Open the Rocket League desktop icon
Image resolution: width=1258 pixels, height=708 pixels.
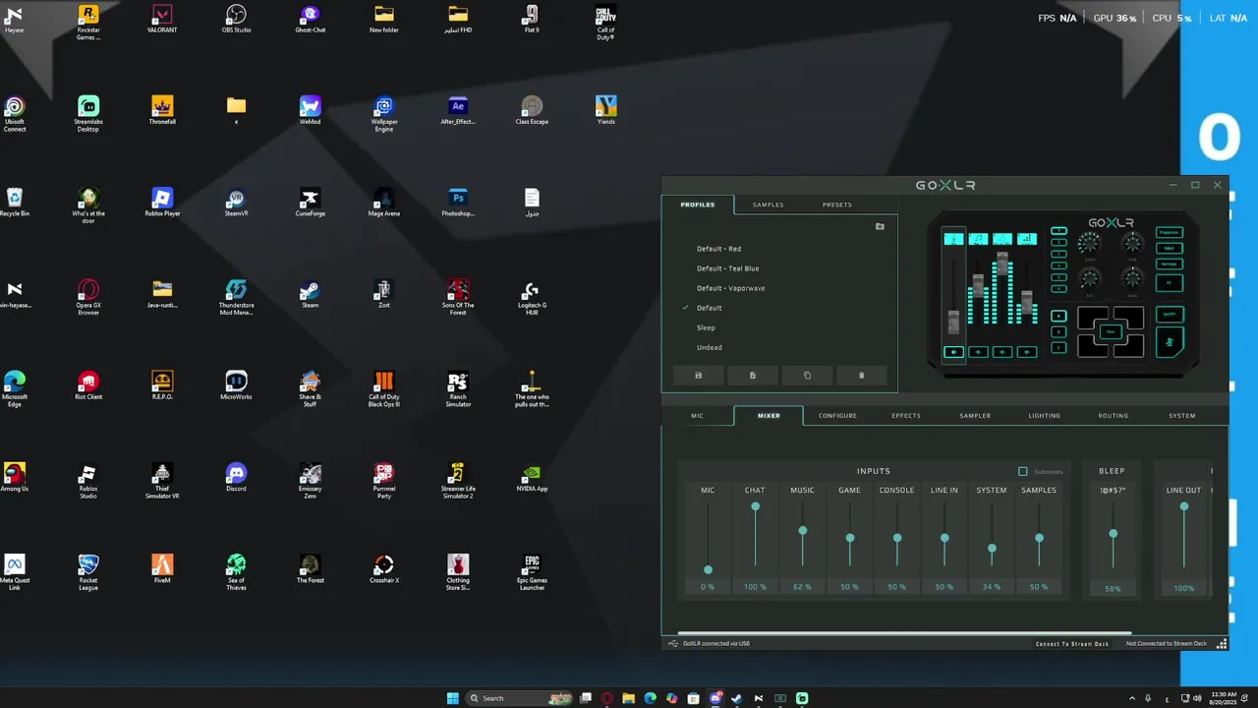(88, 569)
